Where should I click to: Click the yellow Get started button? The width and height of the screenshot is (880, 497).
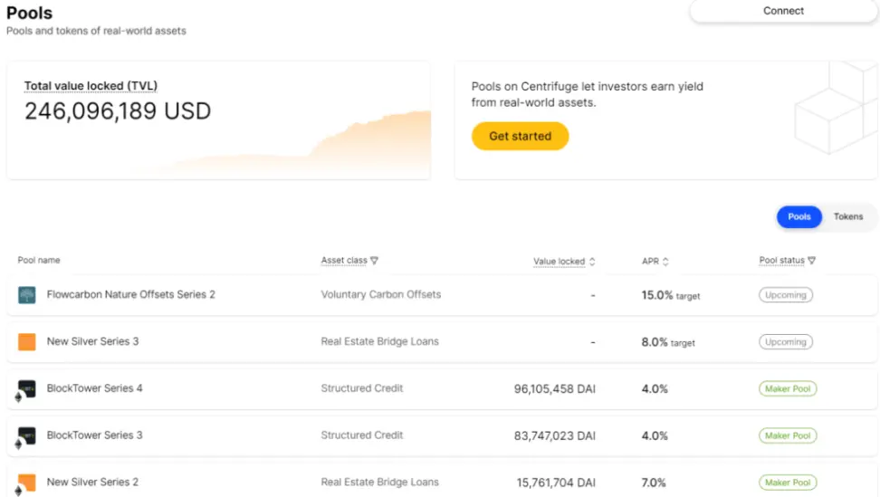(520, 137)
